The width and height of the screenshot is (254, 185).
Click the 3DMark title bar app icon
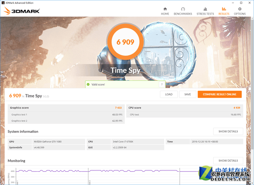[3, 3]
